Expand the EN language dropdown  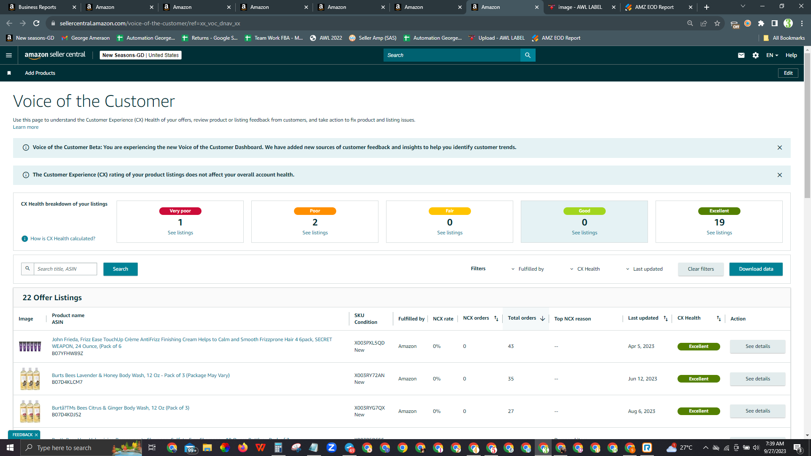(772, 55)
